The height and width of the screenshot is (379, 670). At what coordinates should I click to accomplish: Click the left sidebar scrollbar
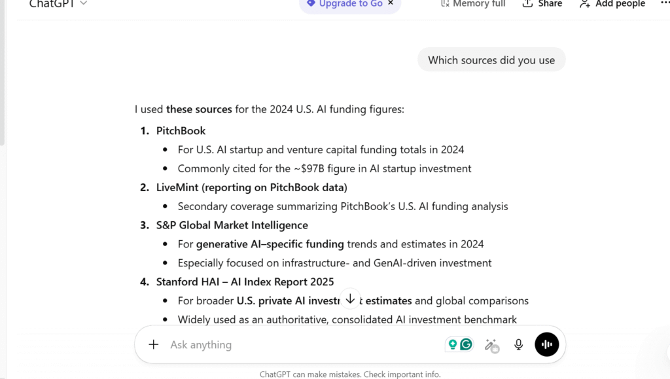coord(2,73)
